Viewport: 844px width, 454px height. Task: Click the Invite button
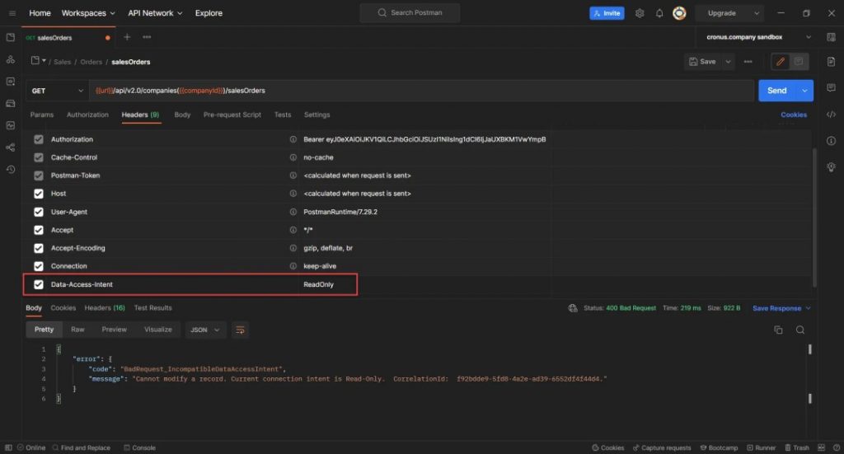pos(607,13)
